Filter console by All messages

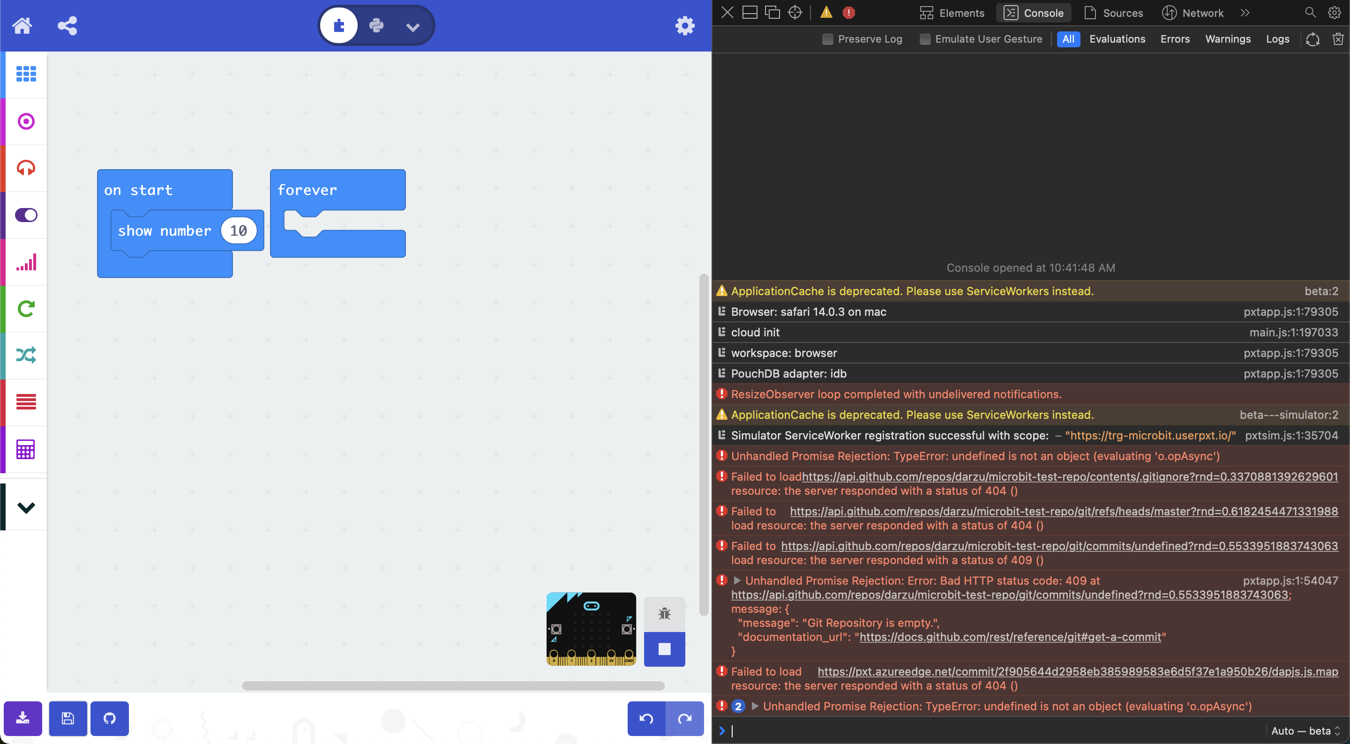tap(1068, 39)
